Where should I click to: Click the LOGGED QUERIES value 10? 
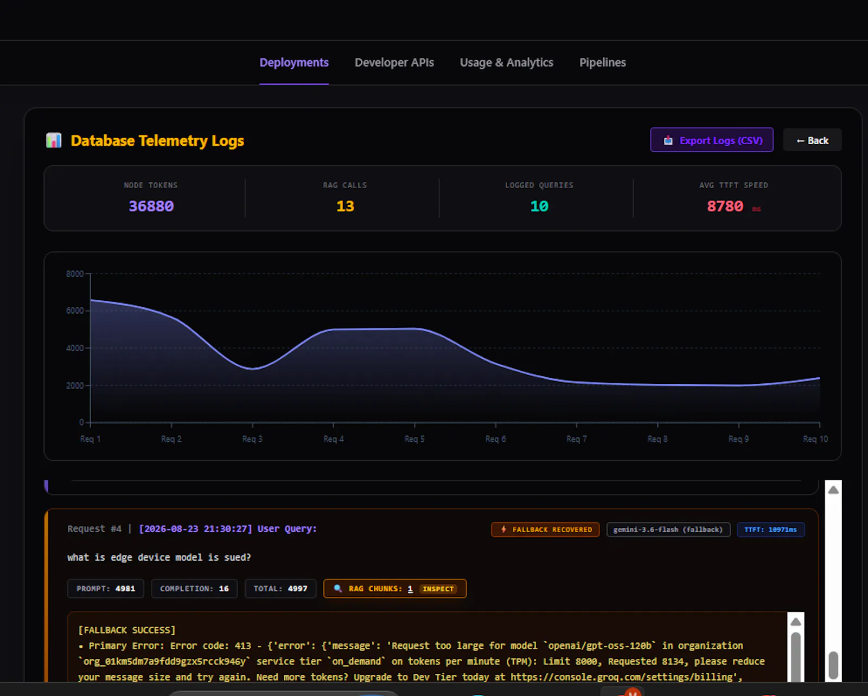pyautogui.click(x=539, y=206)
